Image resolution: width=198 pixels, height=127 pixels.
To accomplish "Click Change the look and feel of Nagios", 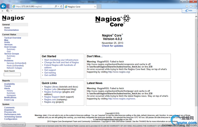I will pyautogui.click(x=62, y=62).
